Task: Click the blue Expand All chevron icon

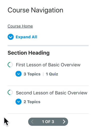Action: (11, 37)
